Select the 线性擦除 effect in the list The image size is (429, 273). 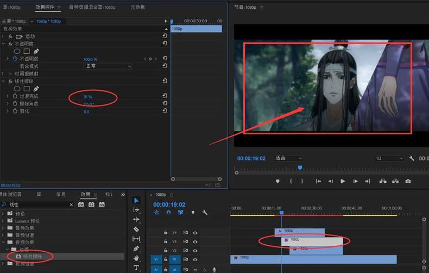coord(34,256)
